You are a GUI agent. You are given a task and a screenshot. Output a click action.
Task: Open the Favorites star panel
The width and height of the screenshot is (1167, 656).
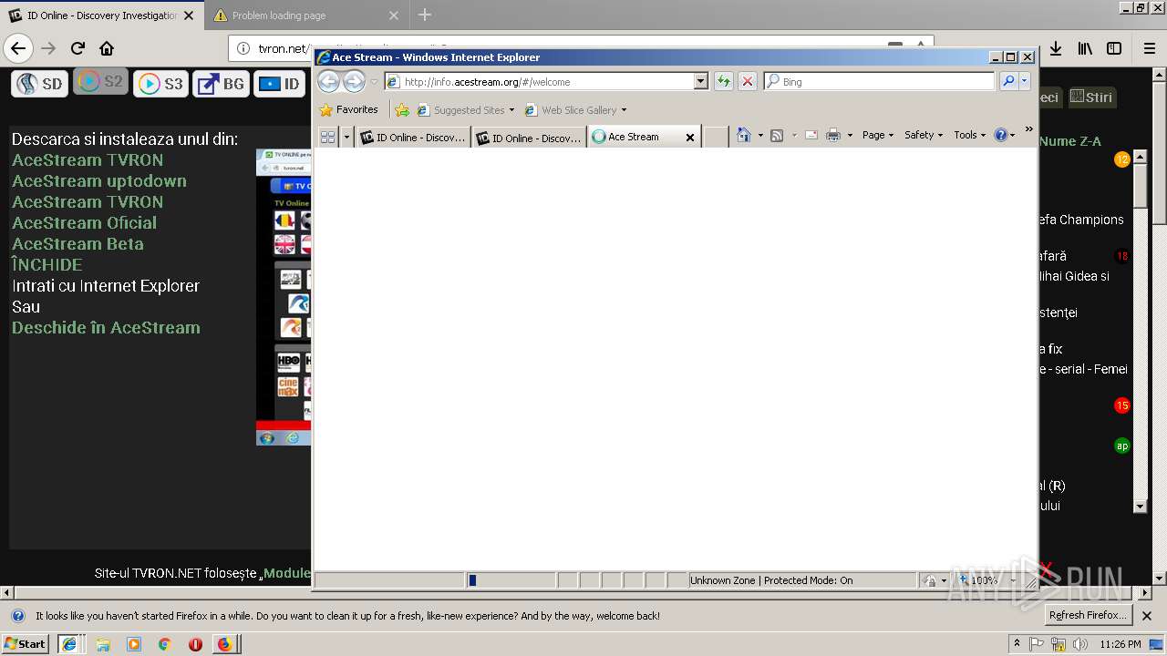point(348,109)
